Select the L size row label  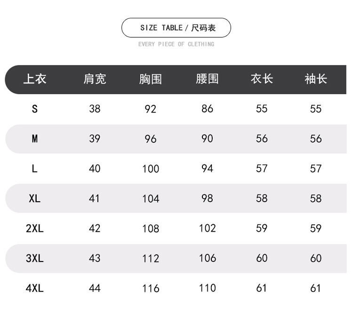[34, 169]
